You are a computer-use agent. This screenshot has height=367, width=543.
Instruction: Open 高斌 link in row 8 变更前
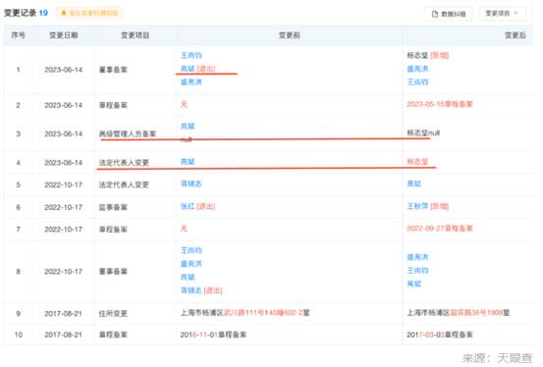(x=188, y=277)
